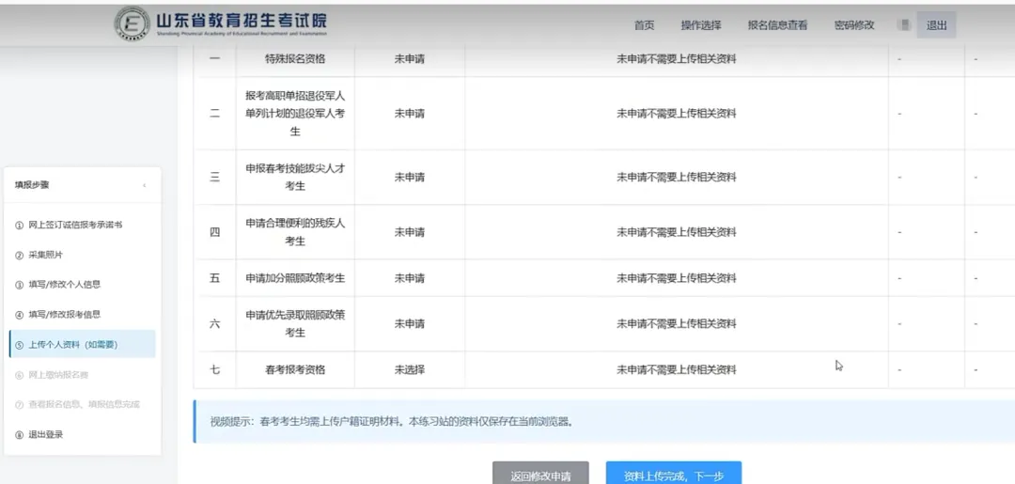Viewport: 1015px width, 484px height.
Task: Click the 春考报考资格 cell
Action: point(295,370)
